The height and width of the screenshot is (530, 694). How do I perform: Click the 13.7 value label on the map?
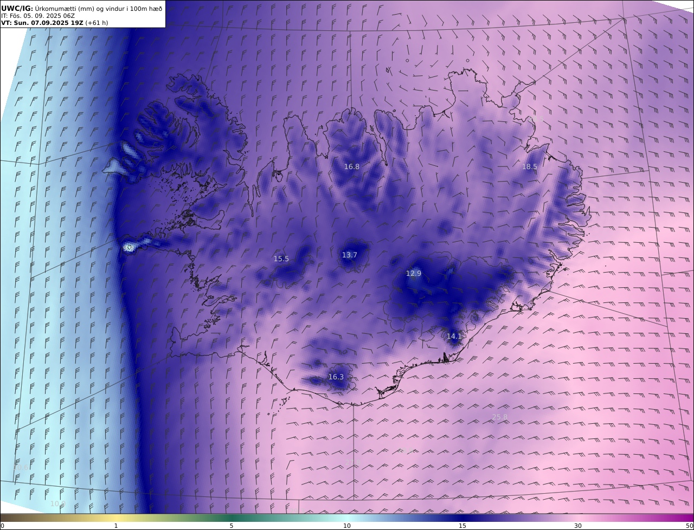350,255
